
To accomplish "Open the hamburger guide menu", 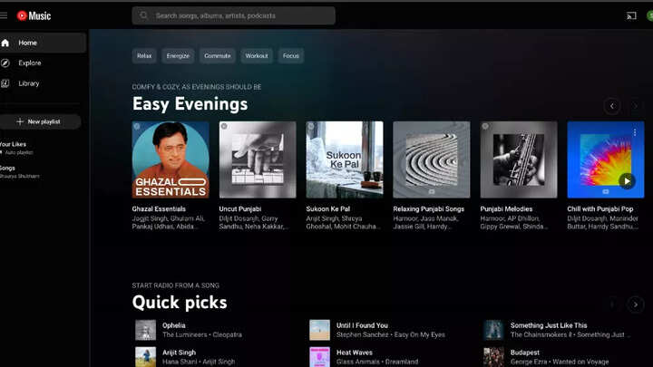I will coord(3,15).
